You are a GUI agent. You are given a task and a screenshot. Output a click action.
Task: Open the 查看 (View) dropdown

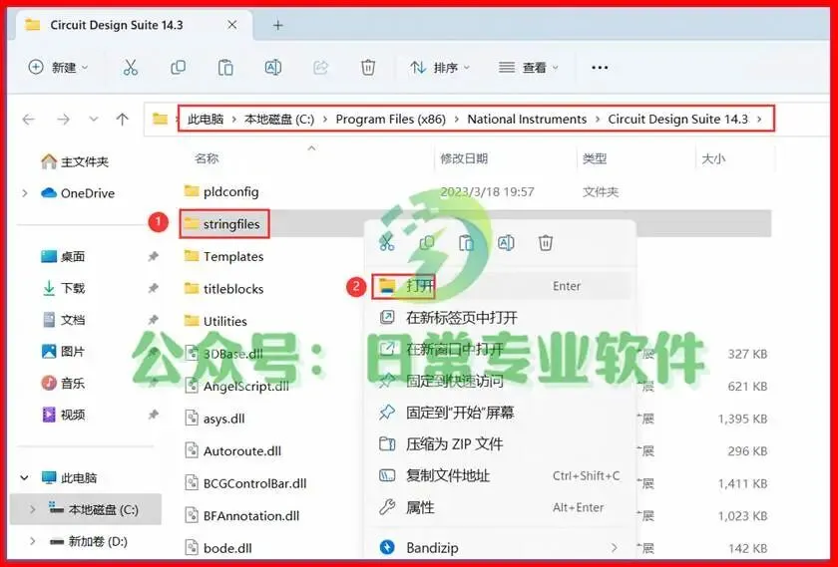pyautogui.click(x=529, y=68)
